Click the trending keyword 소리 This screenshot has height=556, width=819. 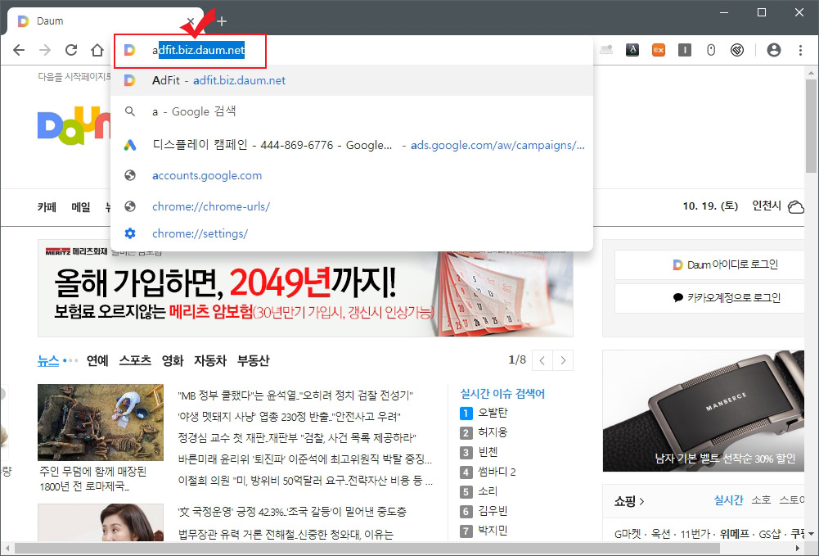[488, 491]
